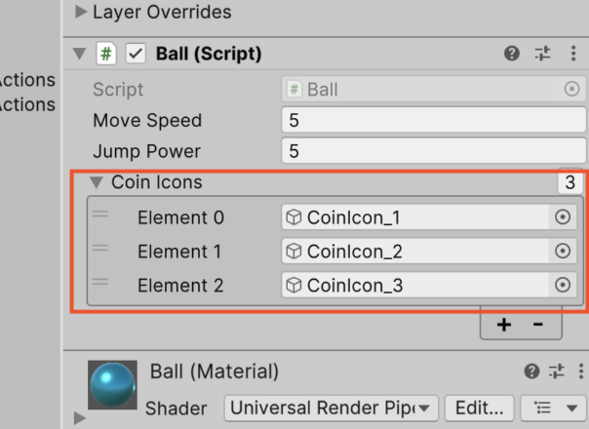The width and height of the screenshot is (589, 429).
Task: Click the shader Edit... button
Action: click(480, 408)
